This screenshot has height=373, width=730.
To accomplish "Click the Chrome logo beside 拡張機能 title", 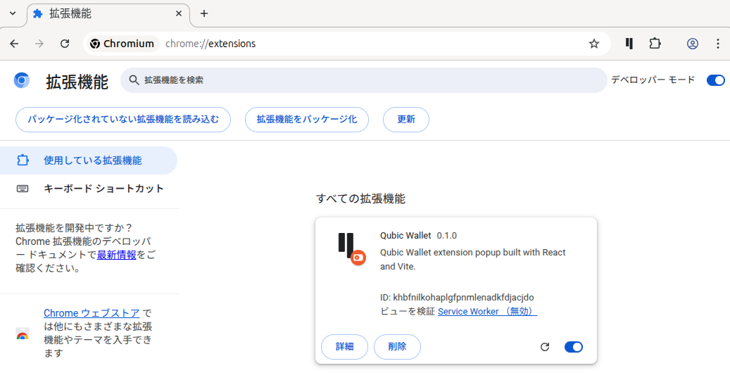I will 22,81.
